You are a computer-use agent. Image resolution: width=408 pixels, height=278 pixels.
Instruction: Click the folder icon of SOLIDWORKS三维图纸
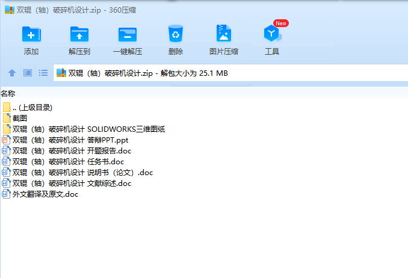tap(7, 129)
